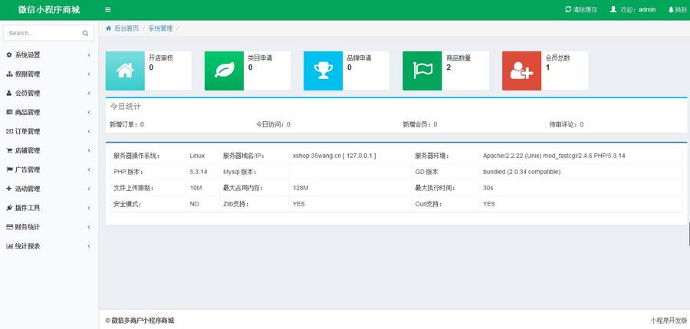The height and width of the screenshot is (329, 690).
Task: Expand 商品管理 with its chevron
Action: point(89,112)
